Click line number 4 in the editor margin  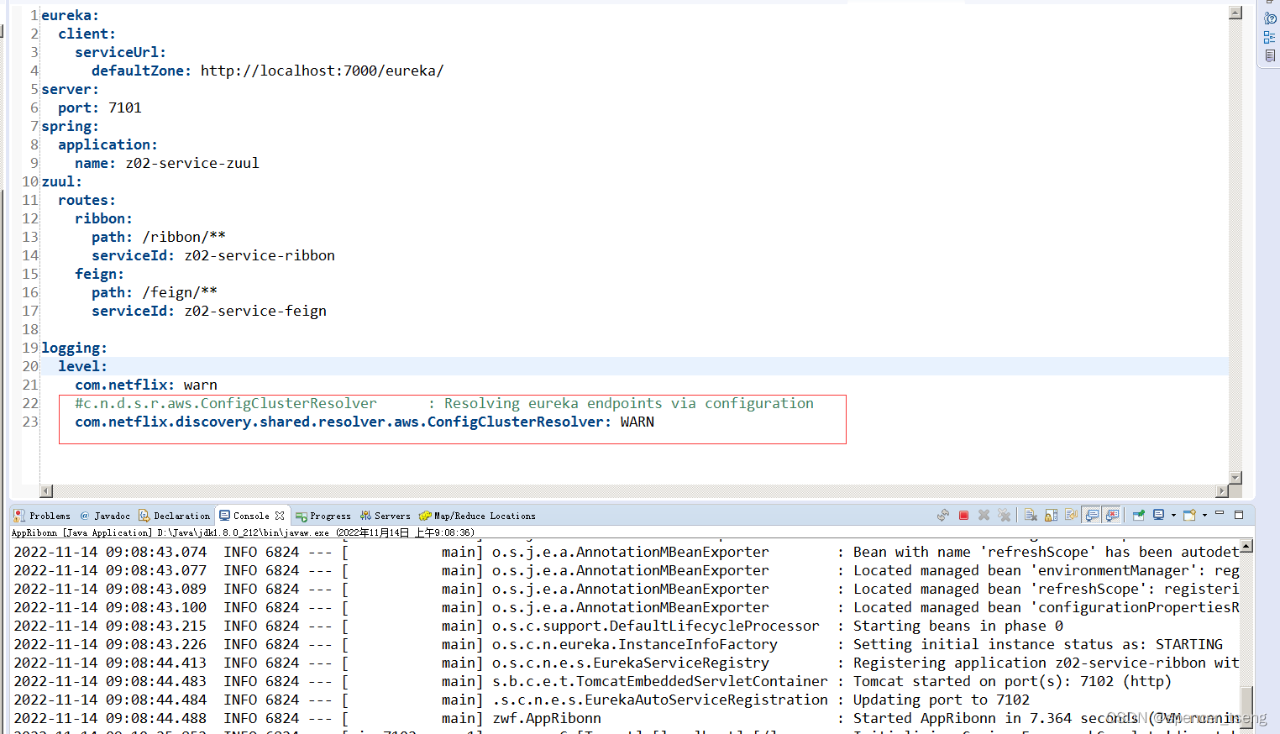[33, 71]
